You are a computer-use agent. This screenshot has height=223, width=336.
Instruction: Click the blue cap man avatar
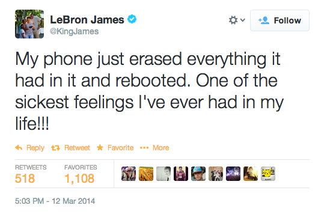click(198, 174)
